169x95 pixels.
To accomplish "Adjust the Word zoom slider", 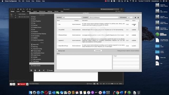I will coord(112,84).
